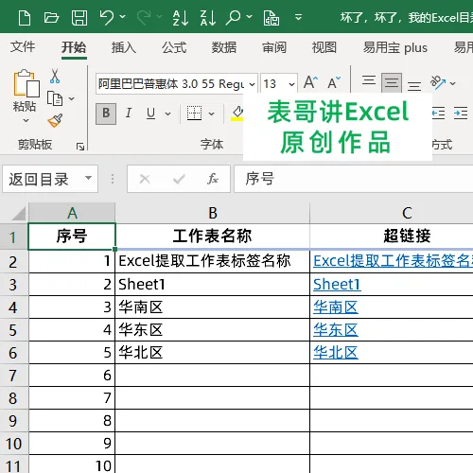Click Increase Indent icon
This screenshot has height=473, width=473.
[x=461, y=113]
